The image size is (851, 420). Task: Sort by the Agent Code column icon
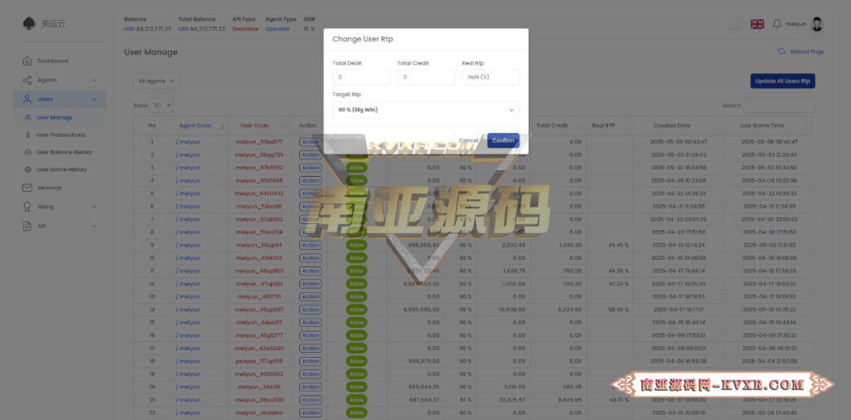(x=223, y=125)
